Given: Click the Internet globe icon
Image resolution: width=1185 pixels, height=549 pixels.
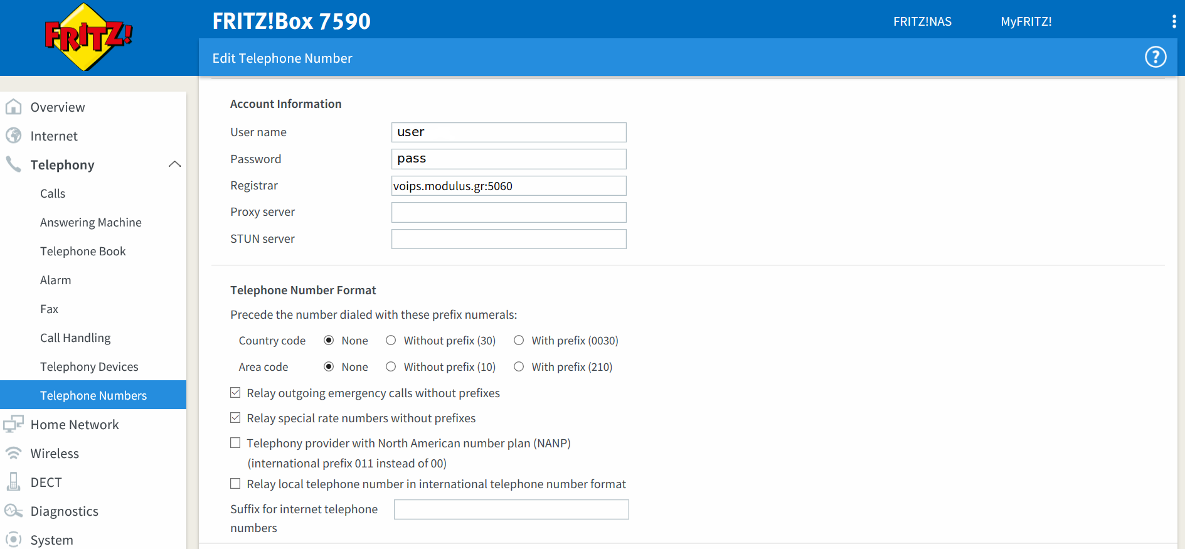Looking at the screenshot, I should (13, 136).
